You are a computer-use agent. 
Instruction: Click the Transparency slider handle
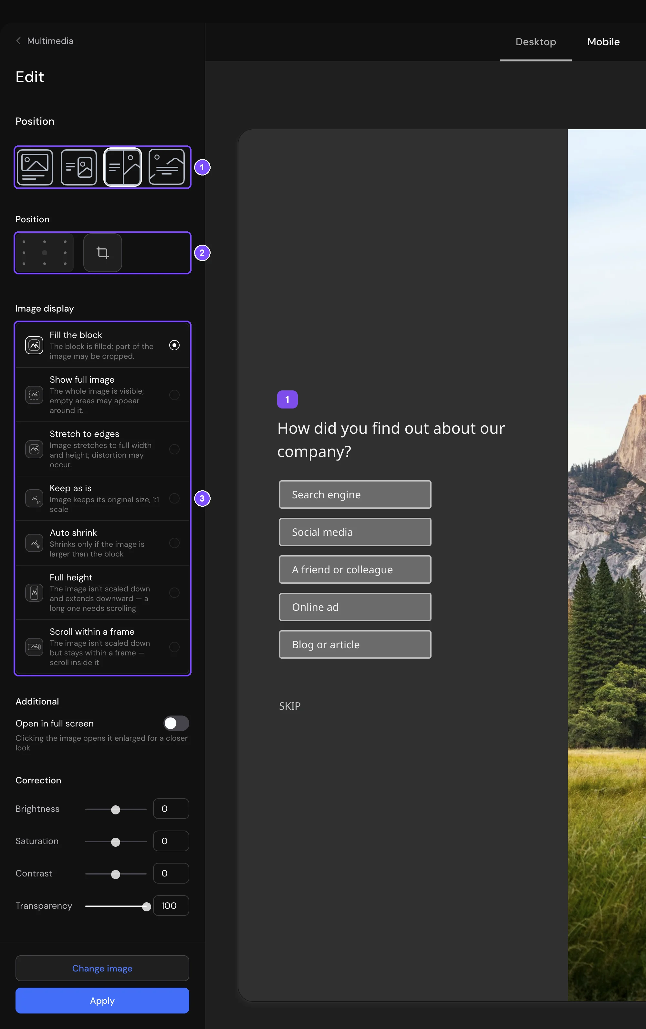click(146, 907)
